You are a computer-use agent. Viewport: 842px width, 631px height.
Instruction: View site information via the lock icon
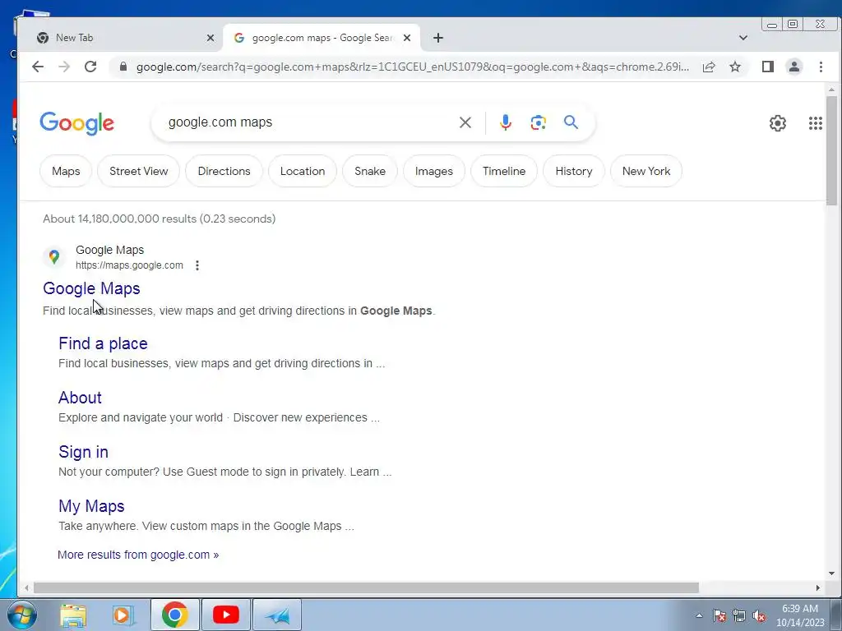(123, 67)
